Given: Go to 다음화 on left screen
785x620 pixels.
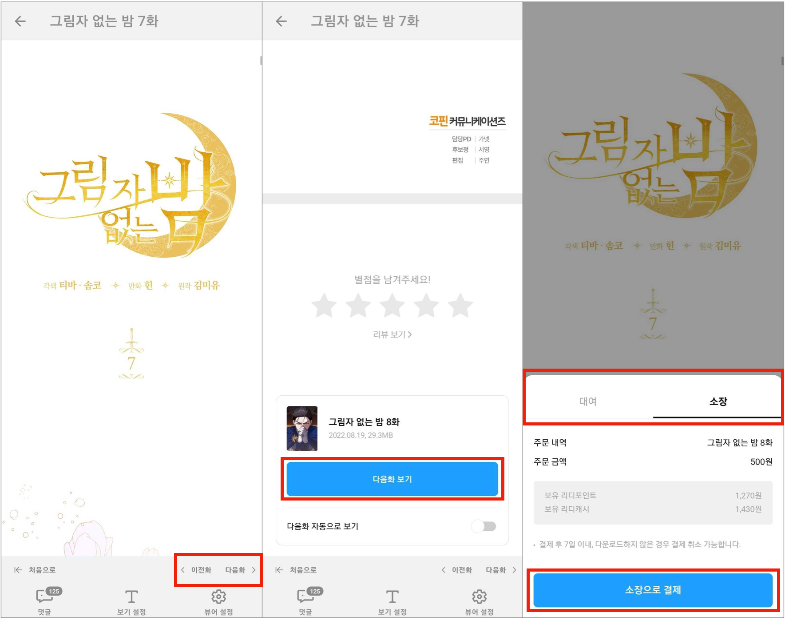Looking at the screenshot, I should [x=240, y=570].
